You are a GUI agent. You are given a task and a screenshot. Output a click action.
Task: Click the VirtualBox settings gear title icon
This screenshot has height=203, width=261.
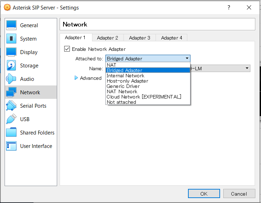click(x=7, y=7)
